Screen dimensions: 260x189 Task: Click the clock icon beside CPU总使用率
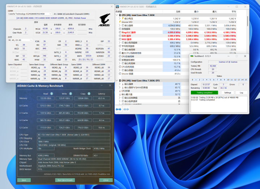[x=120, y=56]
